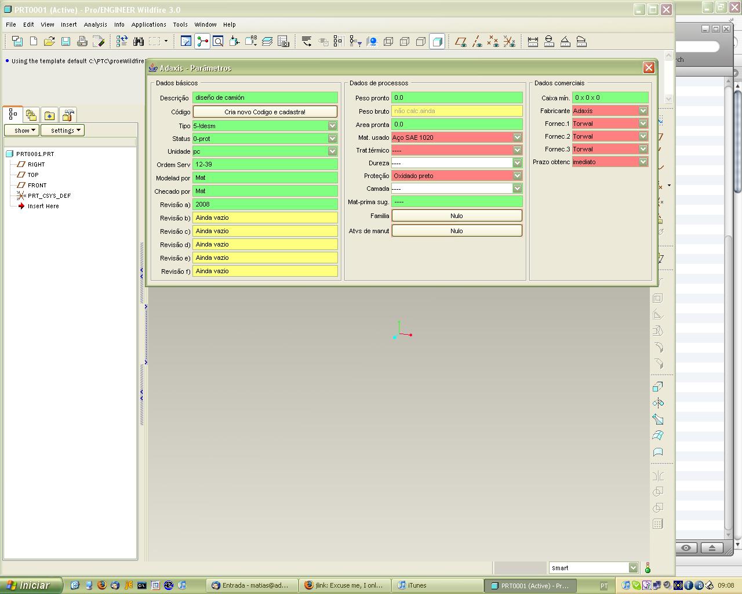Click the Nulo button beside Familia
The image size is (742, 594).
[x=457, y=215]
